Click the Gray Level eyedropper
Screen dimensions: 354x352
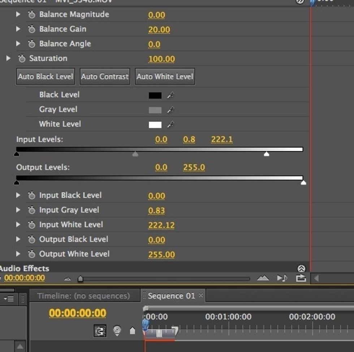coord(170,109)
